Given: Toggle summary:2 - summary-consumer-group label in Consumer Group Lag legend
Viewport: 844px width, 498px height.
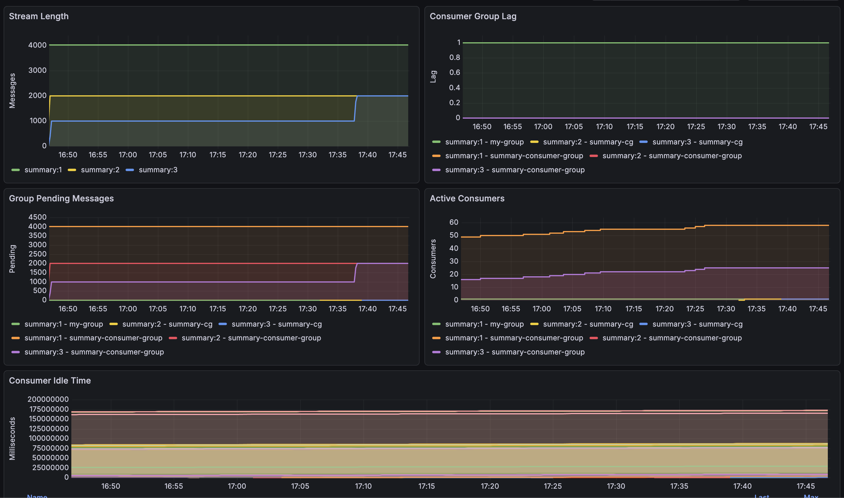Looking at the screenshot, I should [x=672, y=156].
